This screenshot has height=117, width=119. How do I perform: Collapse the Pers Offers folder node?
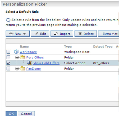point(17,58)
